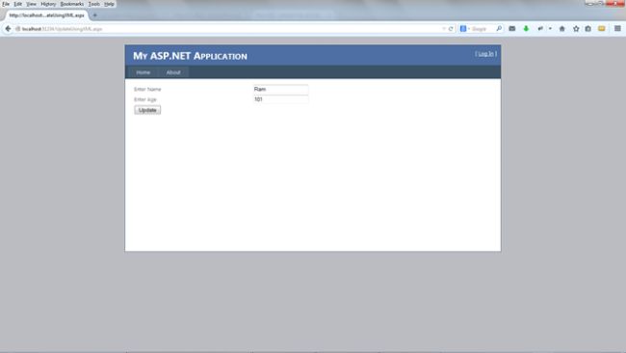The height and width of the screenshot is (353, 626).
Task: Click the My ASP.NET Application heading
Action: point(190,56)
